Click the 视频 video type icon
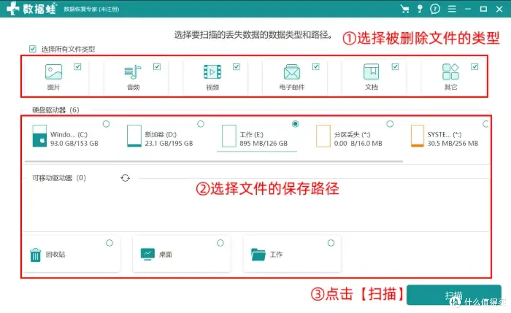The image size is (511, 313). (212, 72)
